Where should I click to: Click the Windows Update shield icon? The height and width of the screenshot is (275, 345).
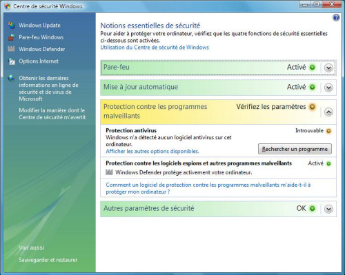(x=11, y=26)
